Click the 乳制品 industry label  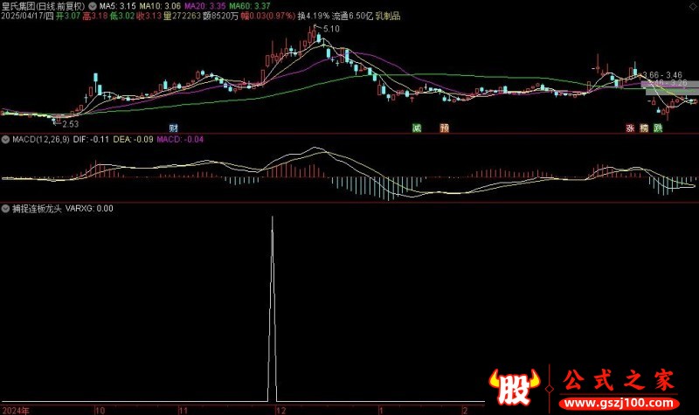click(388, 16)
